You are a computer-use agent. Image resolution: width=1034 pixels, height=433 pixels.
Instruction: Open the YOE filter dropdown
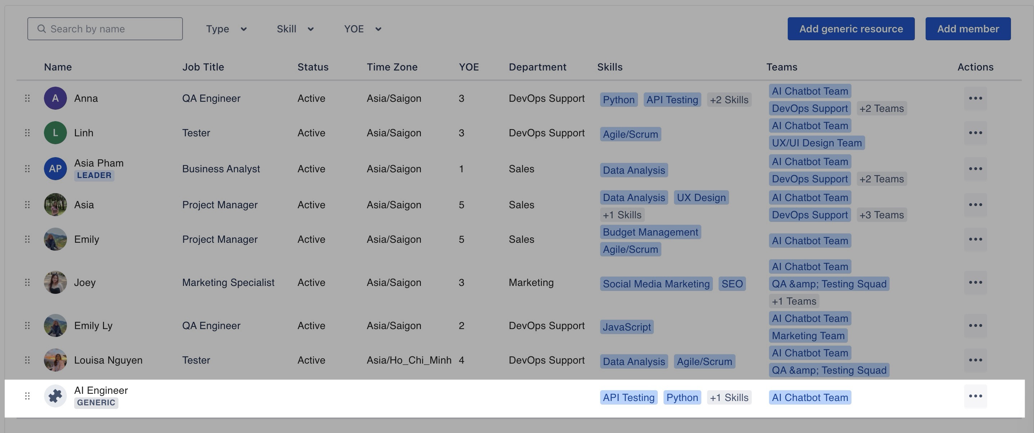click(363, 29)
